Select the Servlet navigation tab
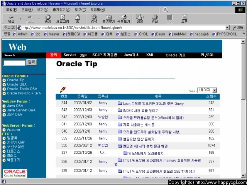The image size is (247, 185). (69, 55)
